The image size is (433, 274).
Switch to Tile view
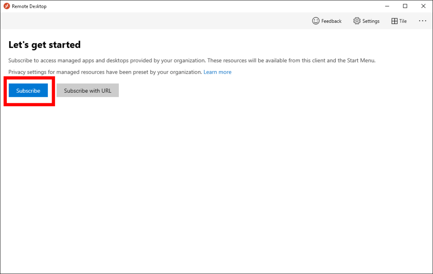tap(399, 21)
